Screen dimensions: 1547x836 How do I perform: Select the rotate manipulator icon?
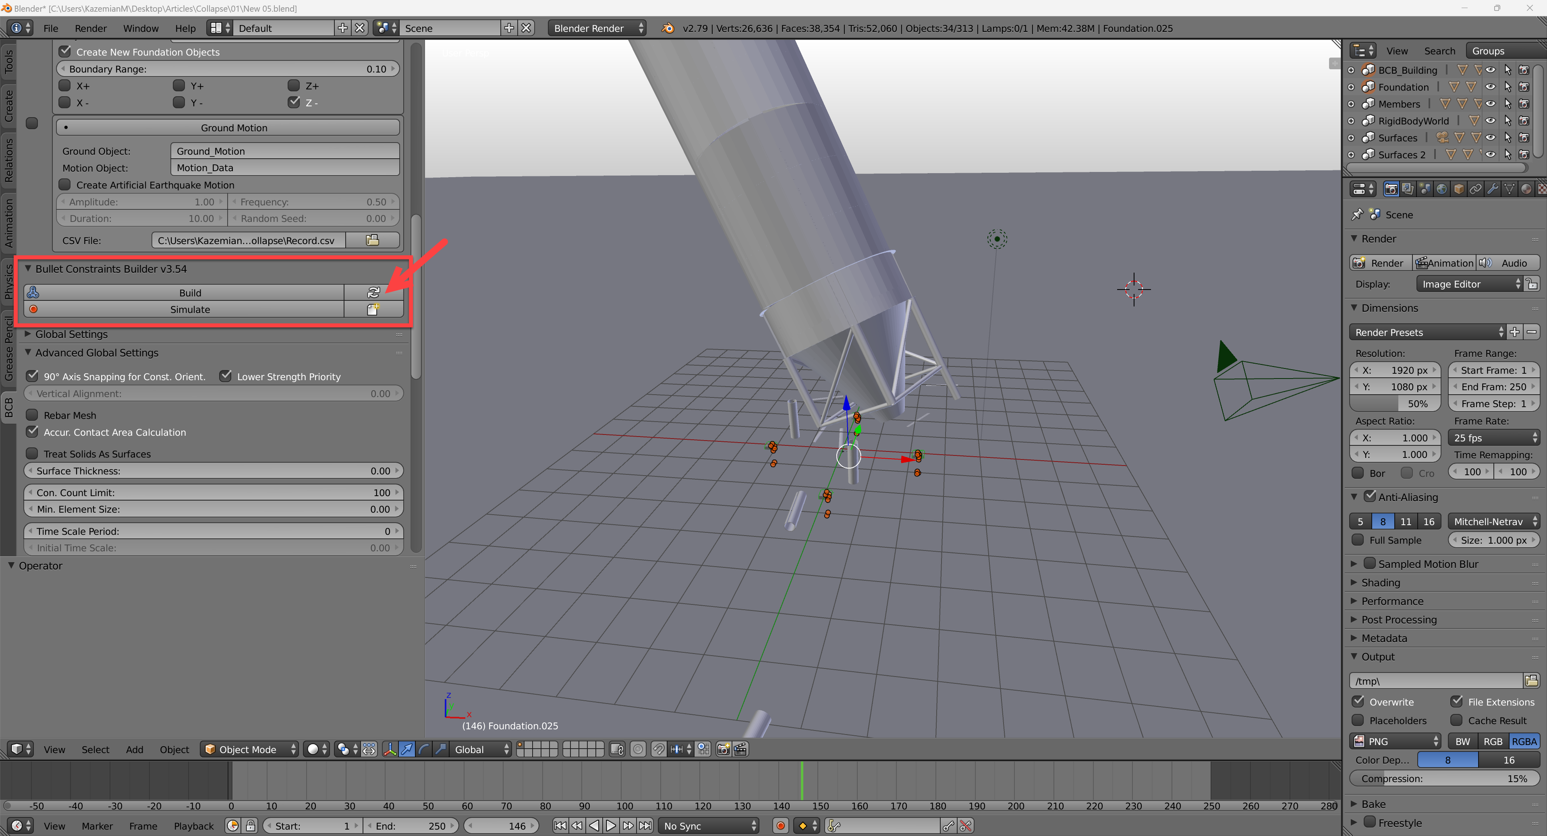424,749
